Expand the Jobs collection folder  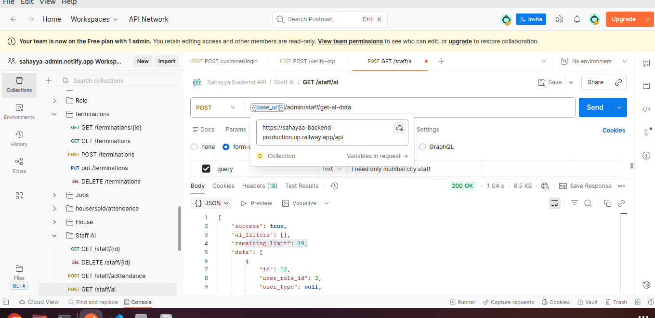[x=54, y=195]
